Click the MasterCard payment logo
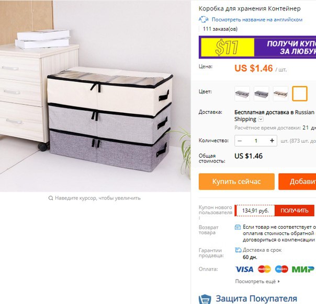 click(x=264, y=269)
